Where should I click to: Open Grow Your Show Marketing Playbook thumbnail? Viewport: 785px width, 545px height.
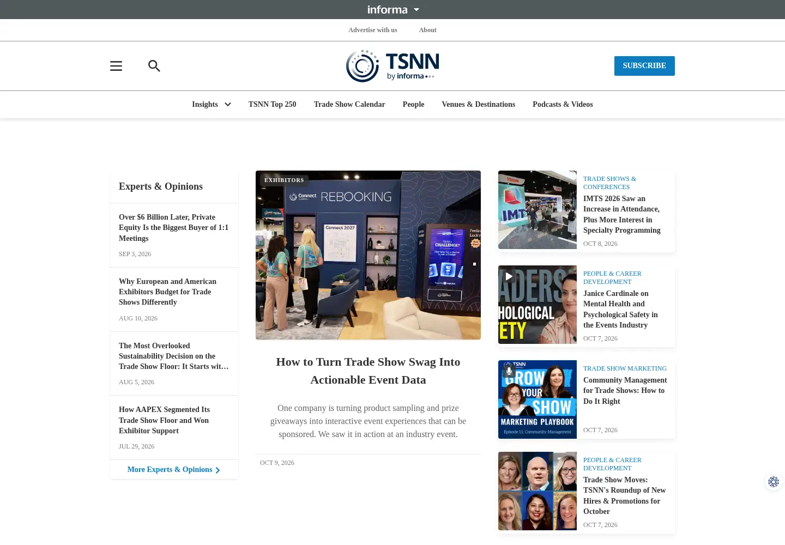pyautogui.click(x=538, y=399)
